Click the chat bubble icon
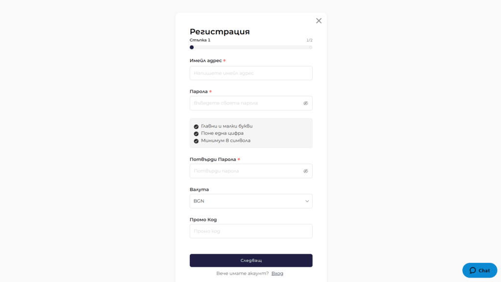501x282 pixels. 473,270
